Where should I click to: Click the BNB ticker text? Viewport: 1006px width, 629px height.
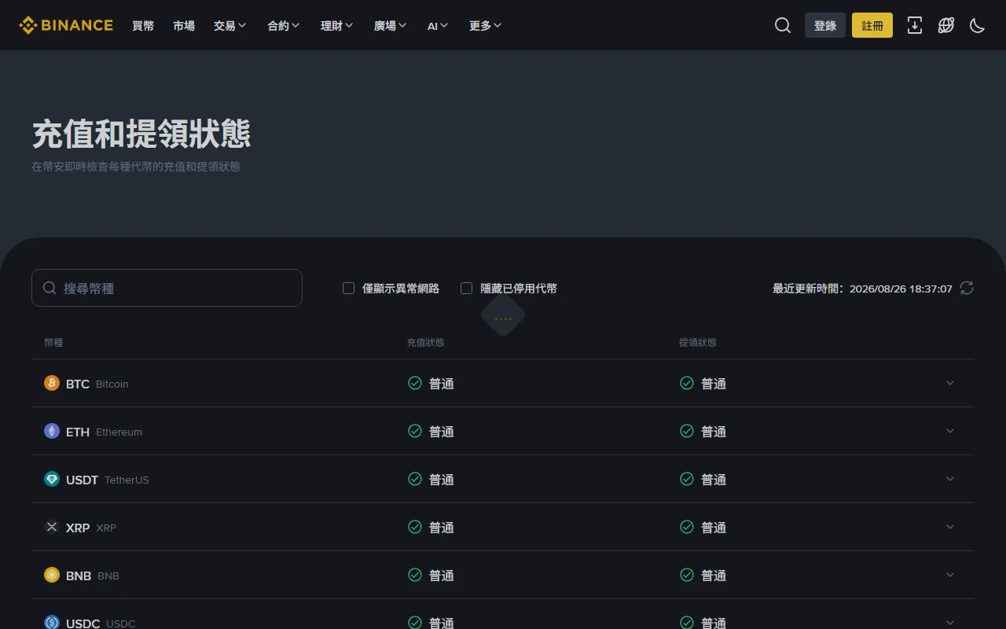pos(79,576)
